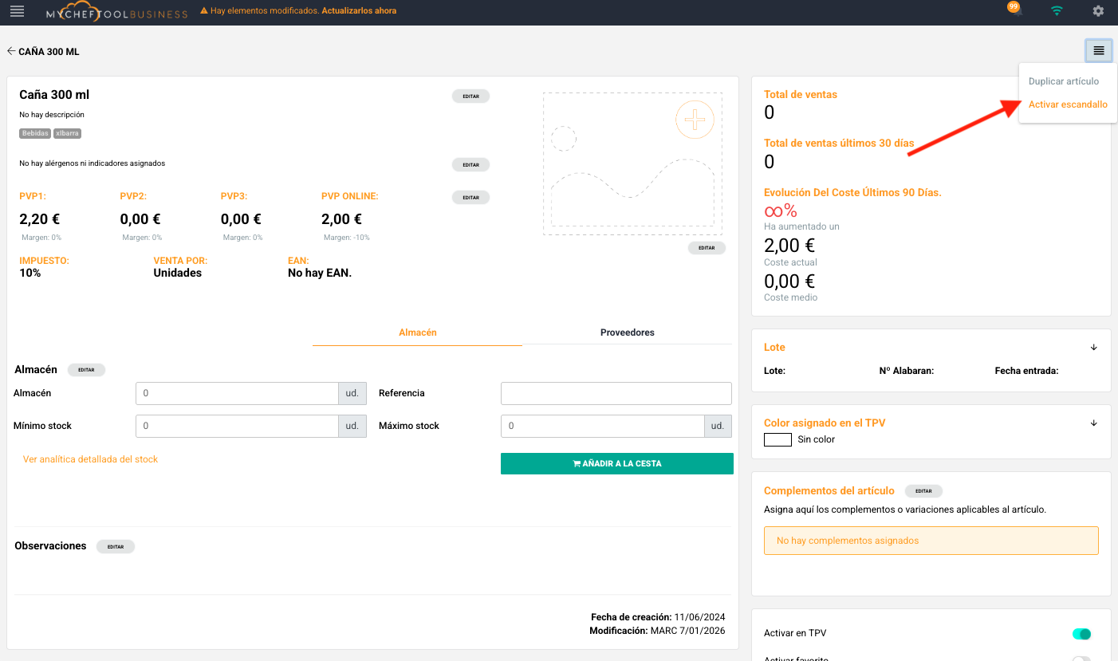Open the settings gear icon
Image resolution: width=1118 pixels, height=661 pixels.
coord(1098,11)
